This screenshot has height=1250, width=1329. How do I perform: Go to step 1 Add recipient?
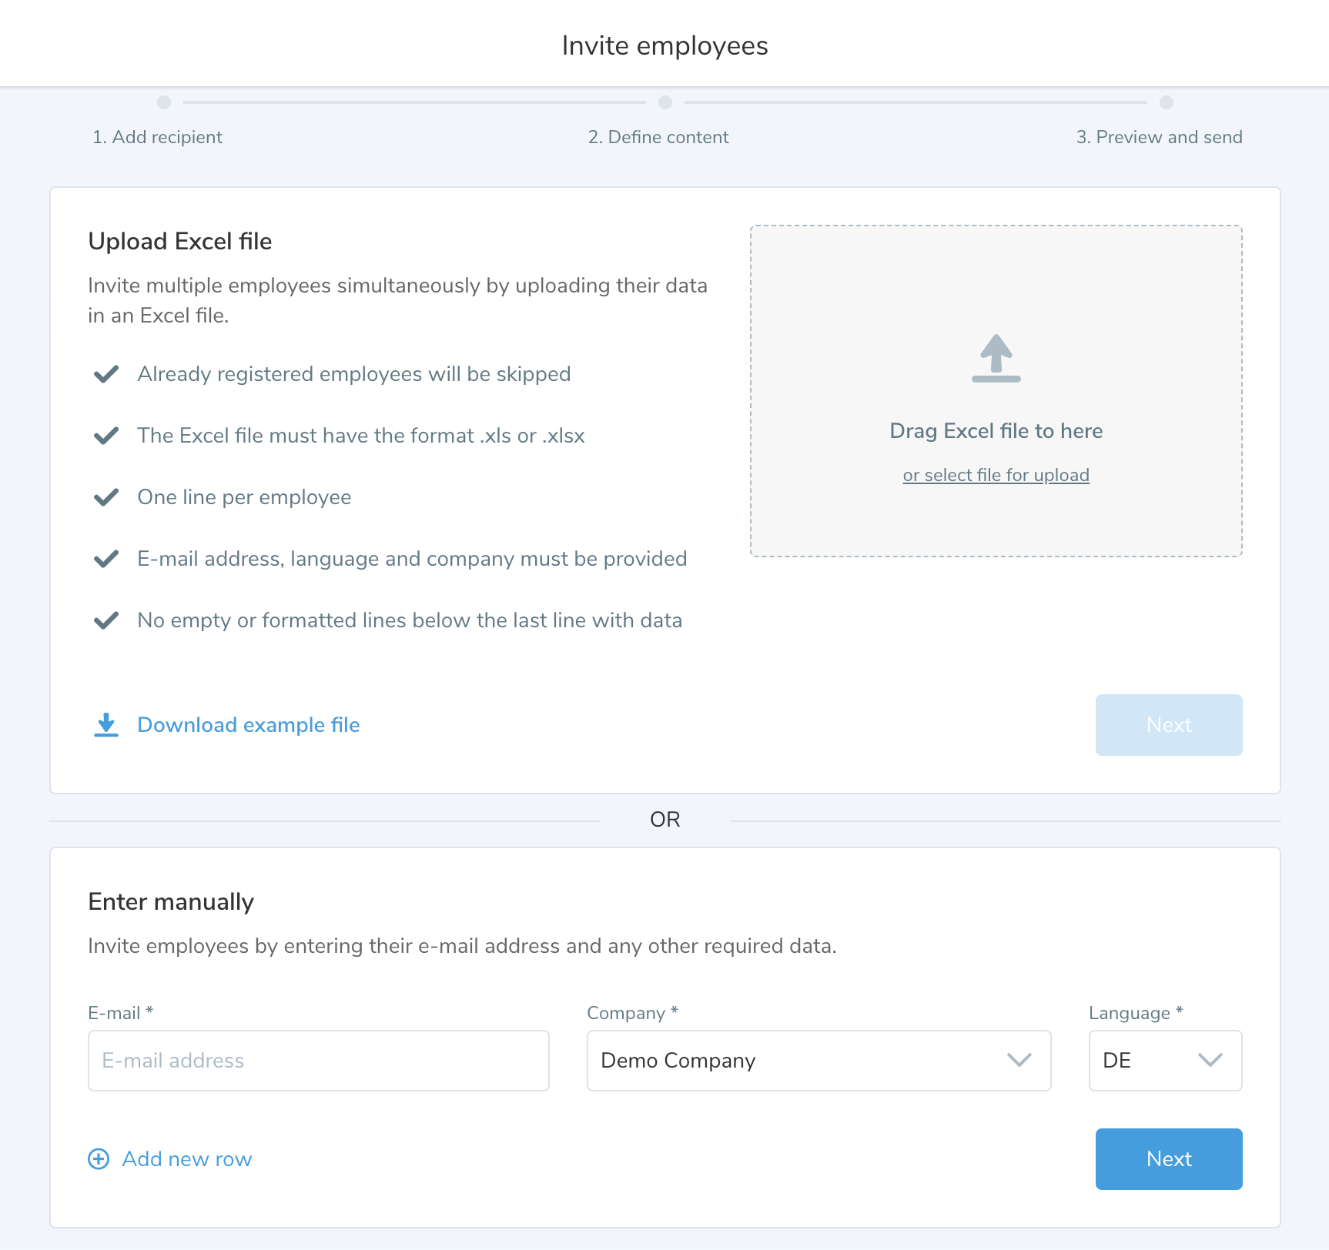158,137
